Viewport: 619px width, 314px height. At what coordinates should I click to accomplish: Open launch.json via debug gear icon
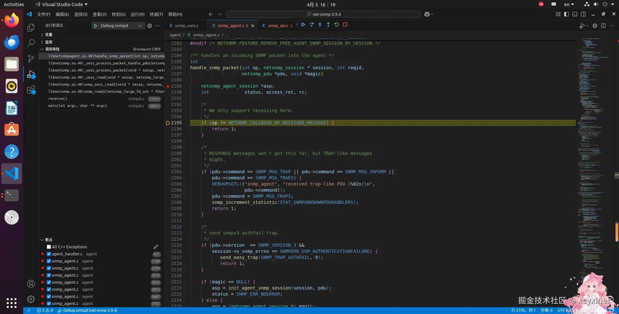coord(150,26)
